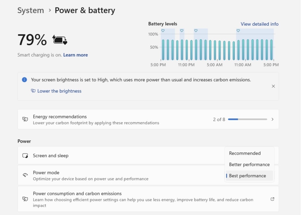Click the energy recommendations progress bar
This screenshot has width=302, height=215.
(247, 119)
